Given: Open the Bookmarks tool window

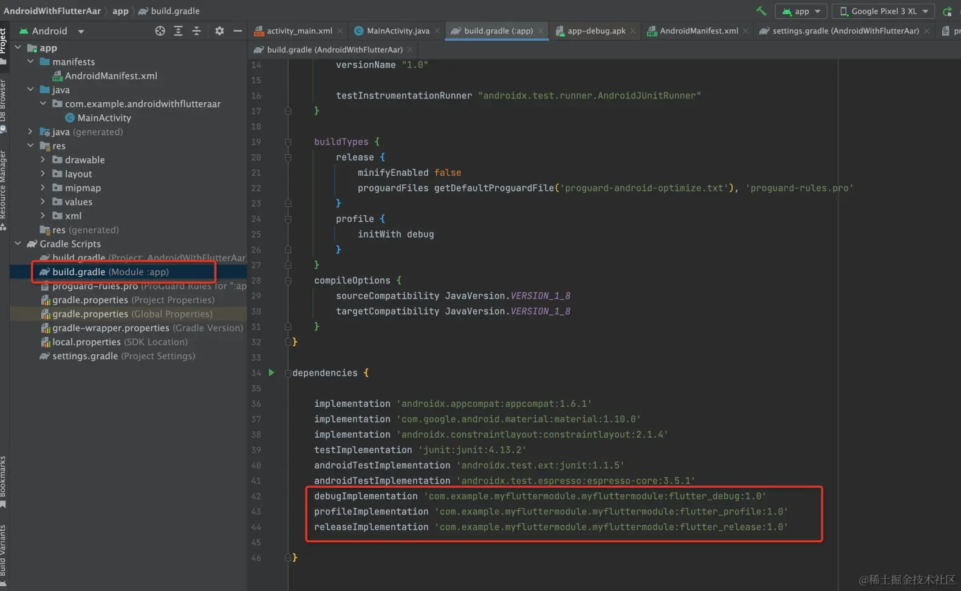Looking at the screenshot, I should tap(4, 482).
